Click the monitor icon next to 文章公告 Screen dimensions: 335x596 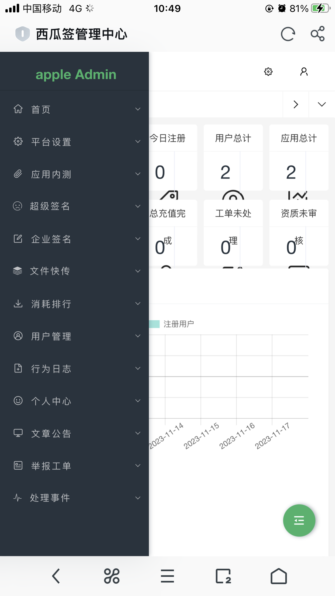(18, 433)
